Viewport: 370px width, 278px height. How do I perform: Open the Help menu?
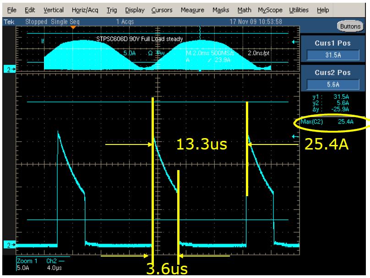(x=323, y=10)
